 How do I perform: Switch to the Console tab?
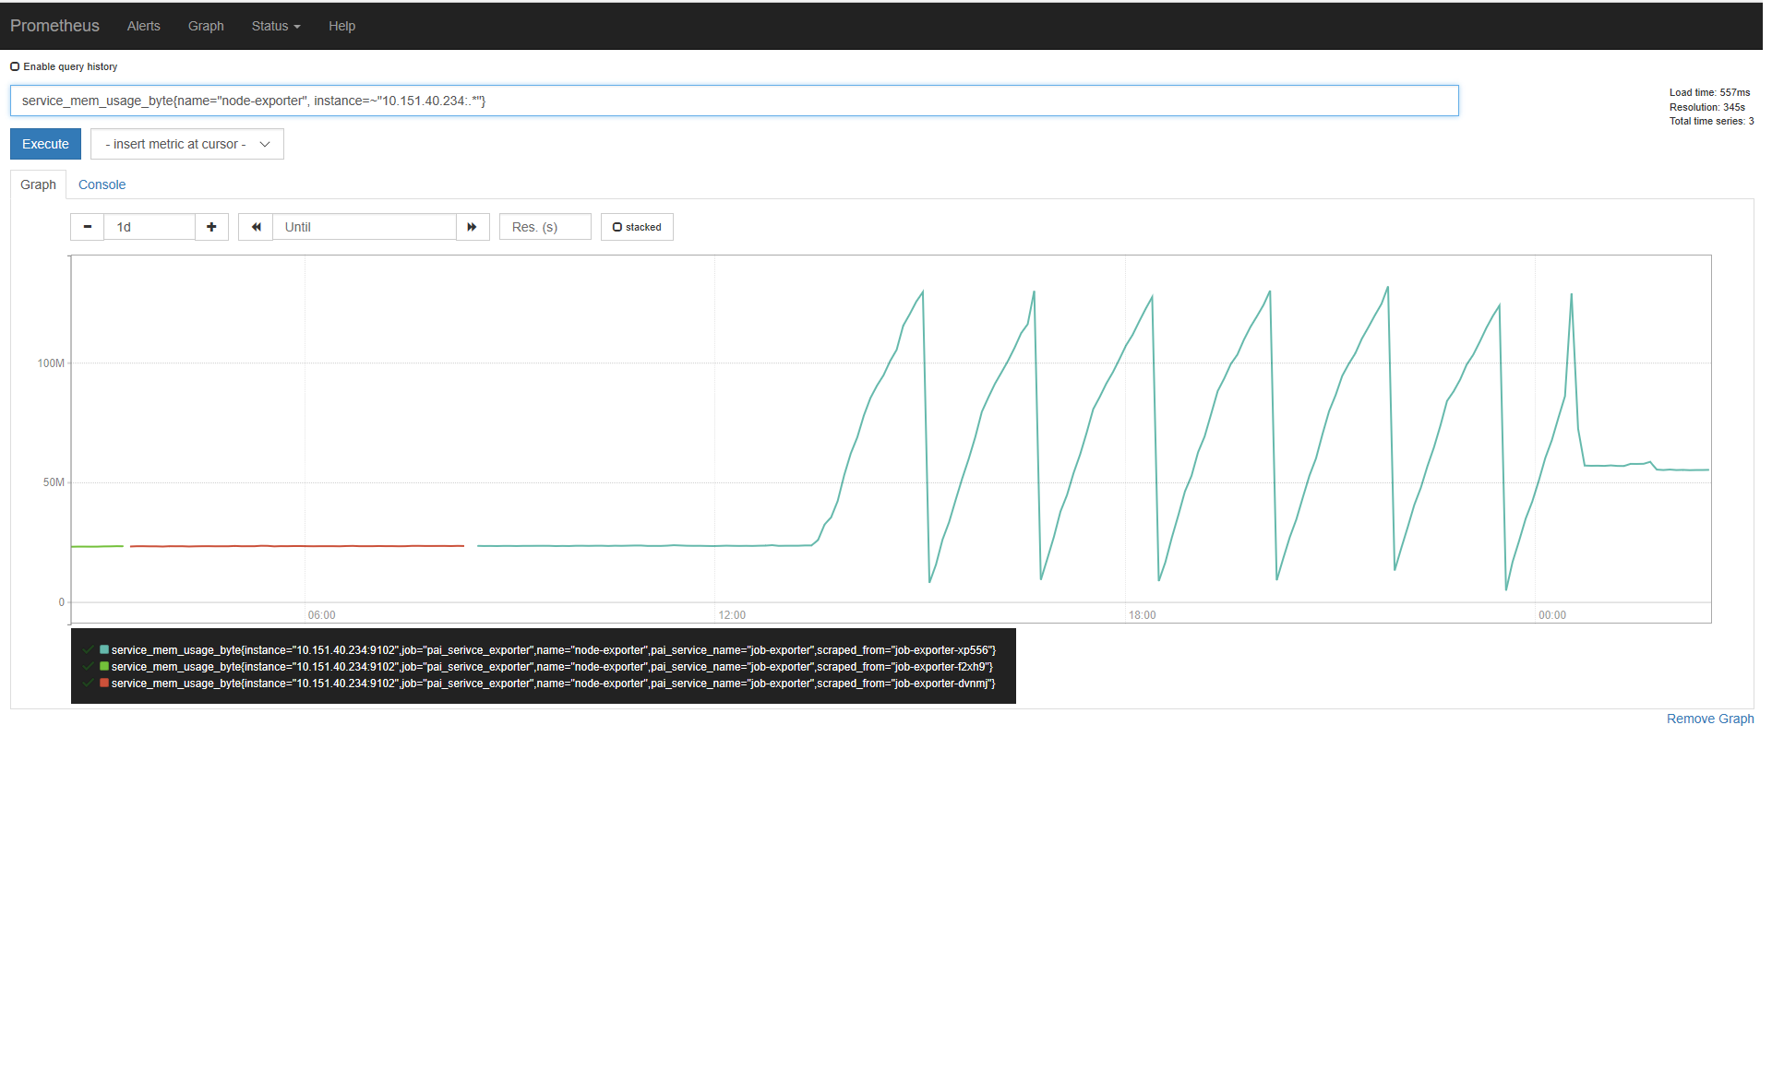coord(102,184)
